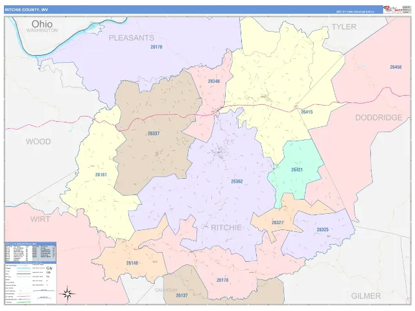Click ZIP code label 26137
Screen dimensions: 415x311
(x=182, y=295)
